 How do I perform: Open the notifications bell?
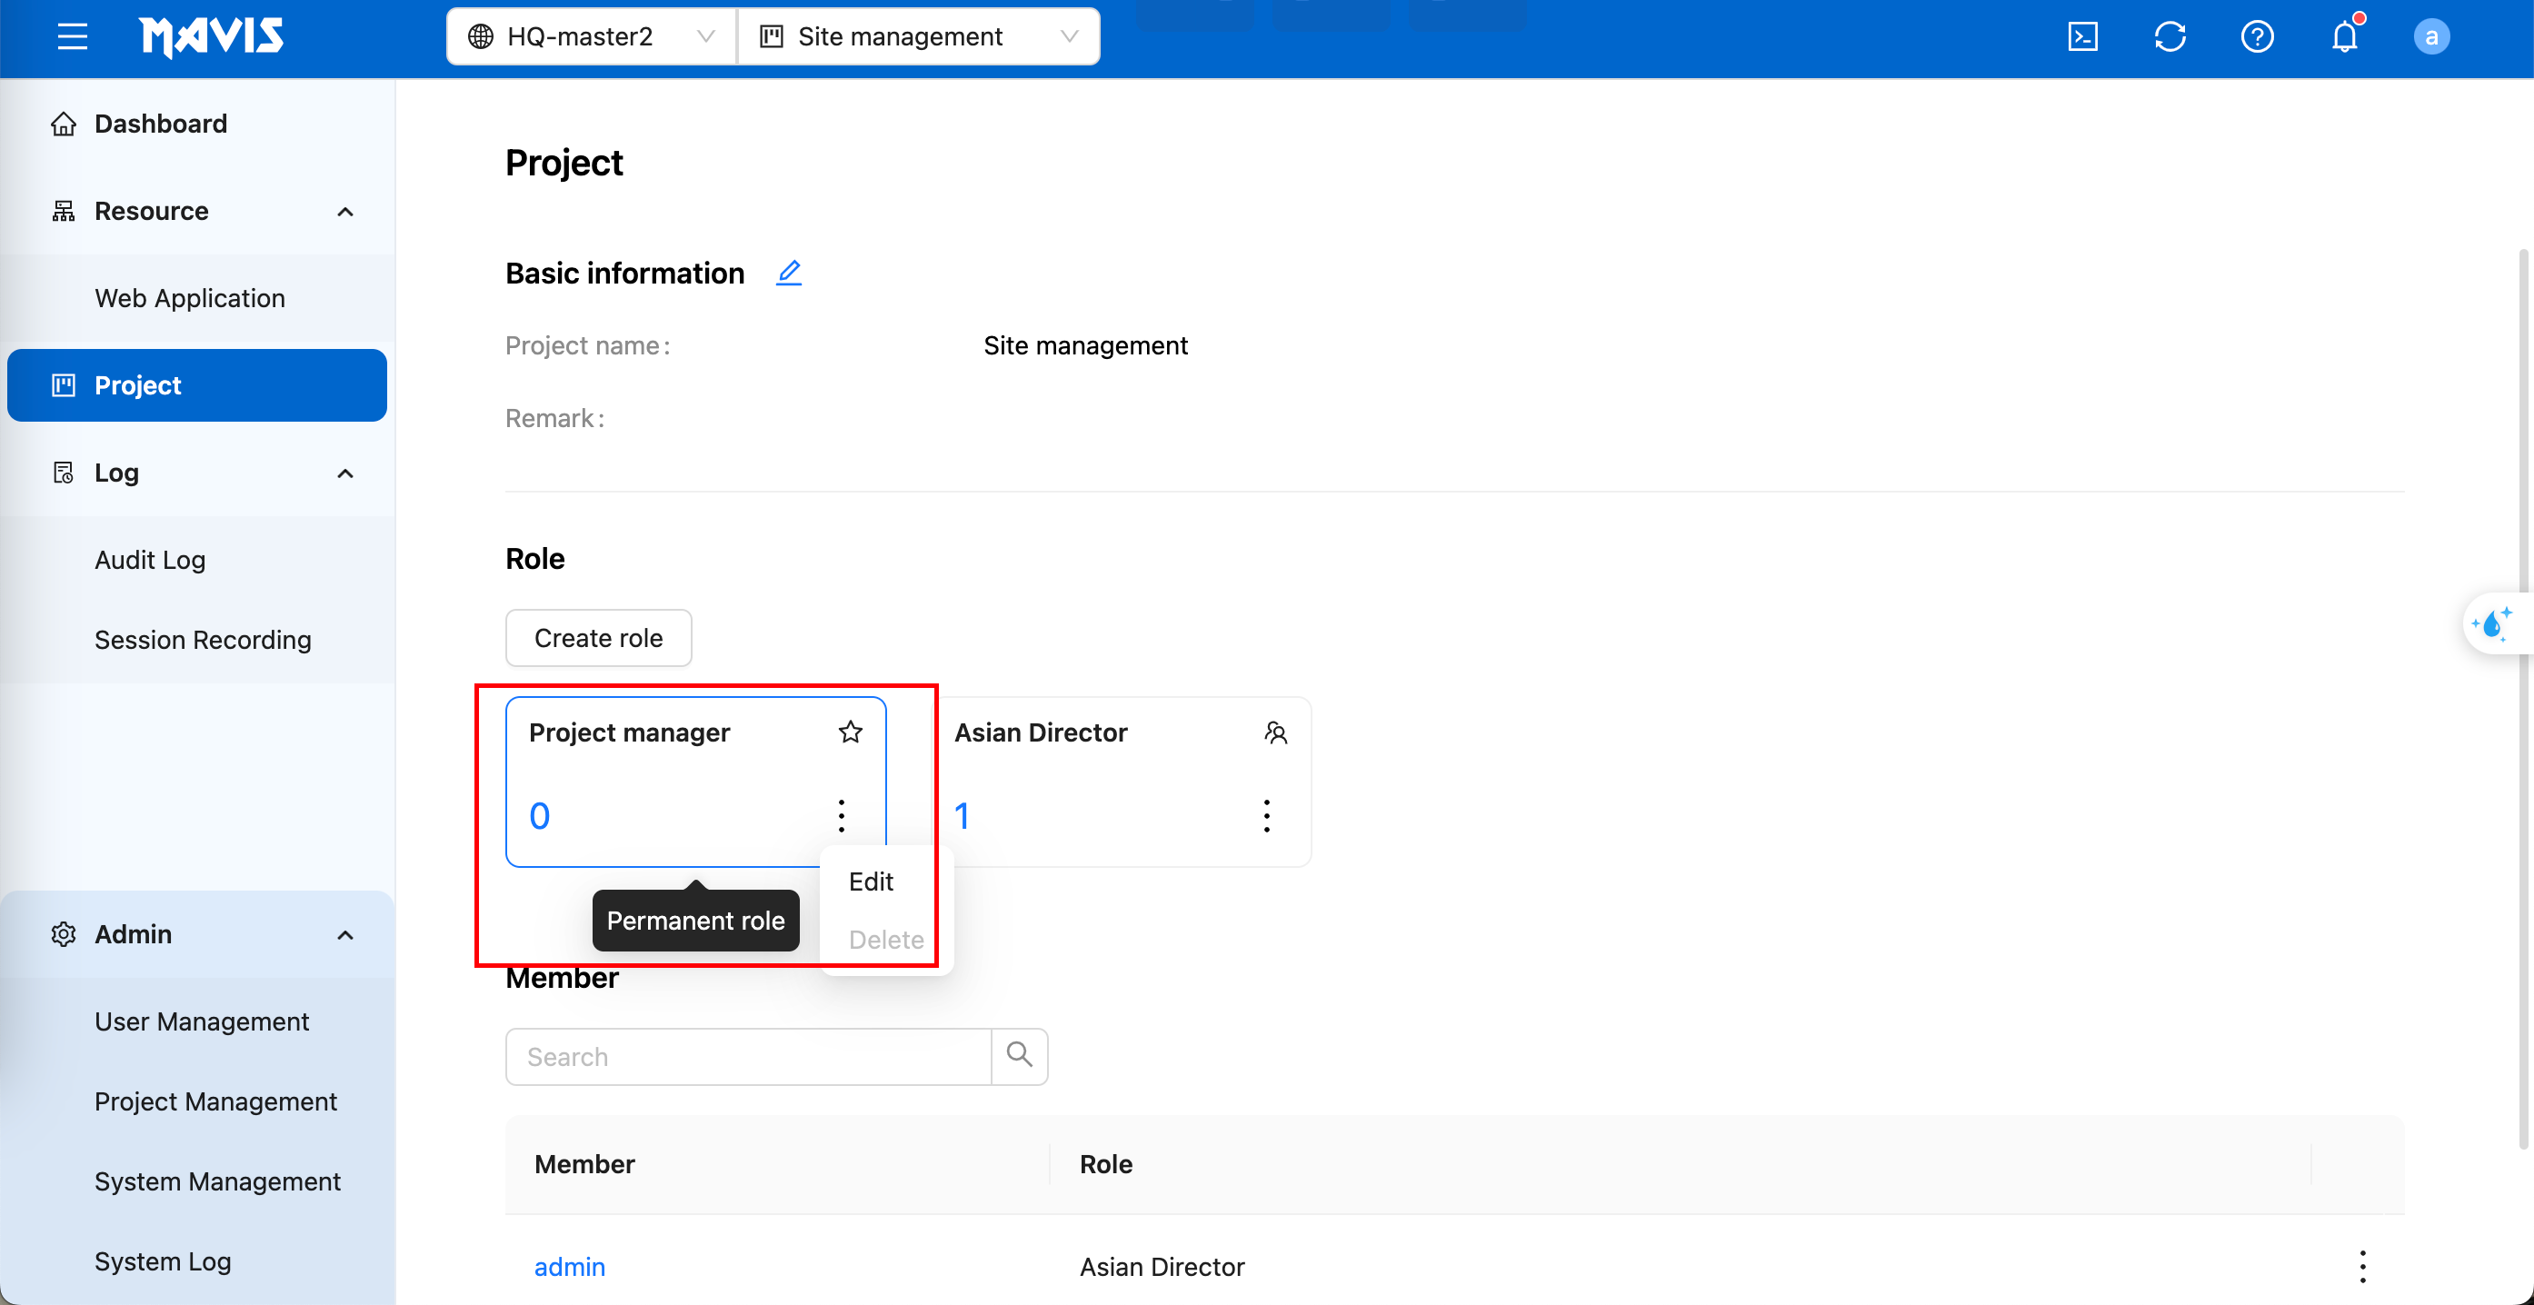tap(2344, 36)
